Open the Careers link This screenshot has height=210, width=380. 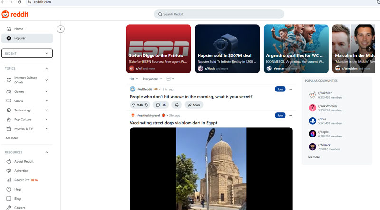coord(19,208)
